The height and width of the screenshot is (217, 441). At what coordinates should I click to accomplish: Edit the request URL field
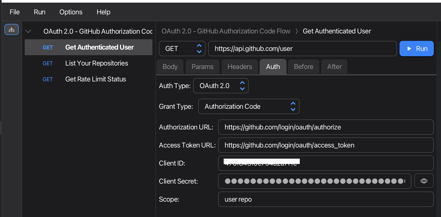(x=302, y=49)
